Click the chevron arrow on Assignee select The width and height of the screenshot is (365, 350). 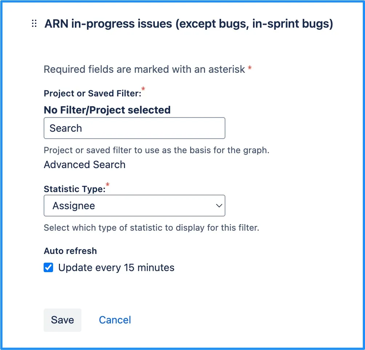[x=219, y=206]
